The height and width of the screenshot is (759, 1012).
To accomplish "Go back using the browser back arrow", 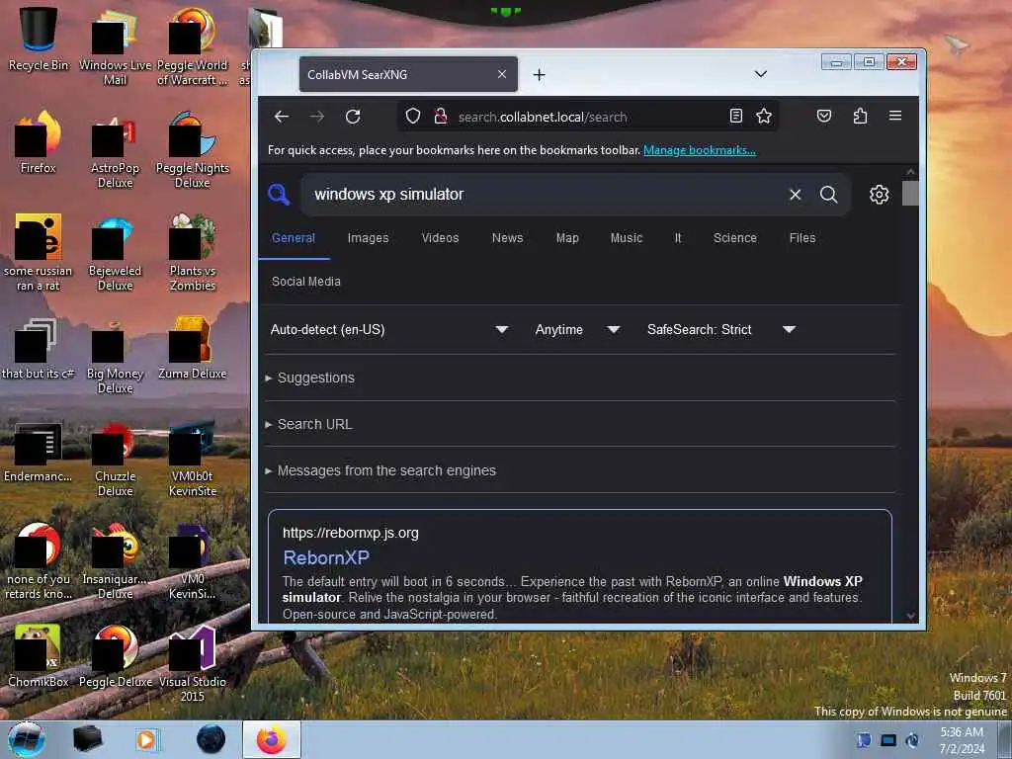I will (x=282, y=117).
